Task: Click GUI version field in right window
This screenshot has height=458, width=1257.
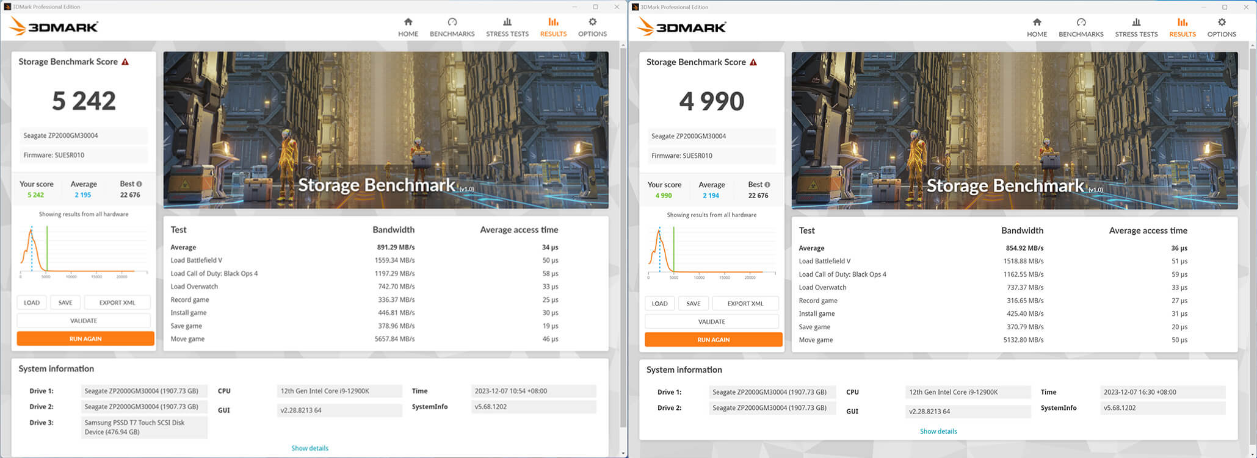Action: pos(968,411)
